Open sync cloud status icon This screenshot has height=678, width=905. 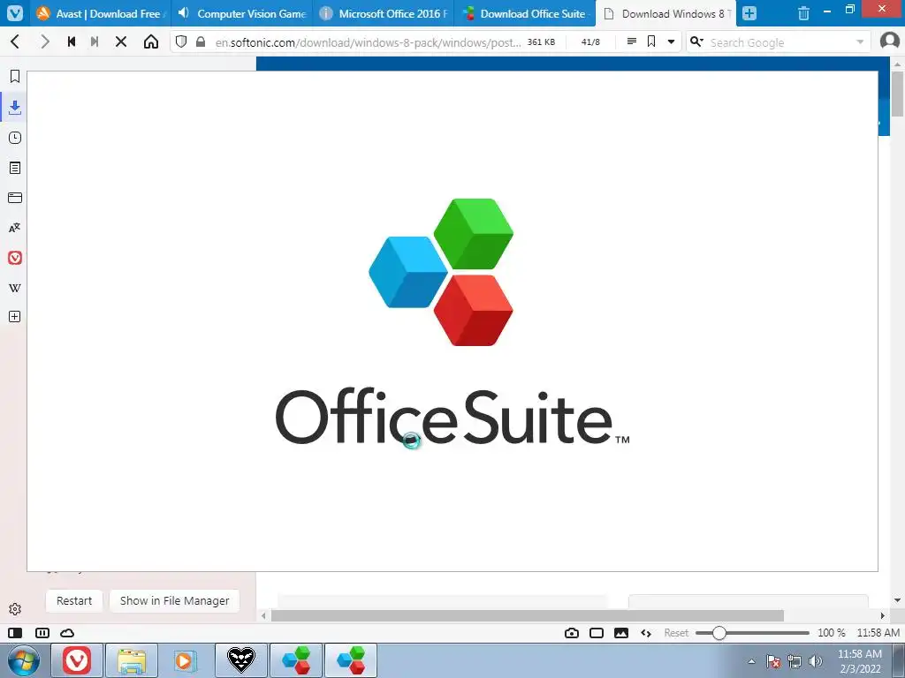pyautogui.click(x=67, y=633)
